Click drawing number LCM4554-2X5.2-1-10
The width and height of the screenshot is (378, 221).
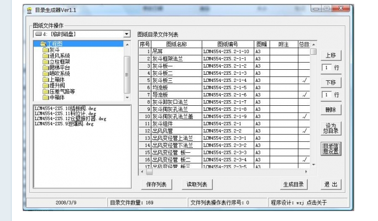tap(226, 52)
